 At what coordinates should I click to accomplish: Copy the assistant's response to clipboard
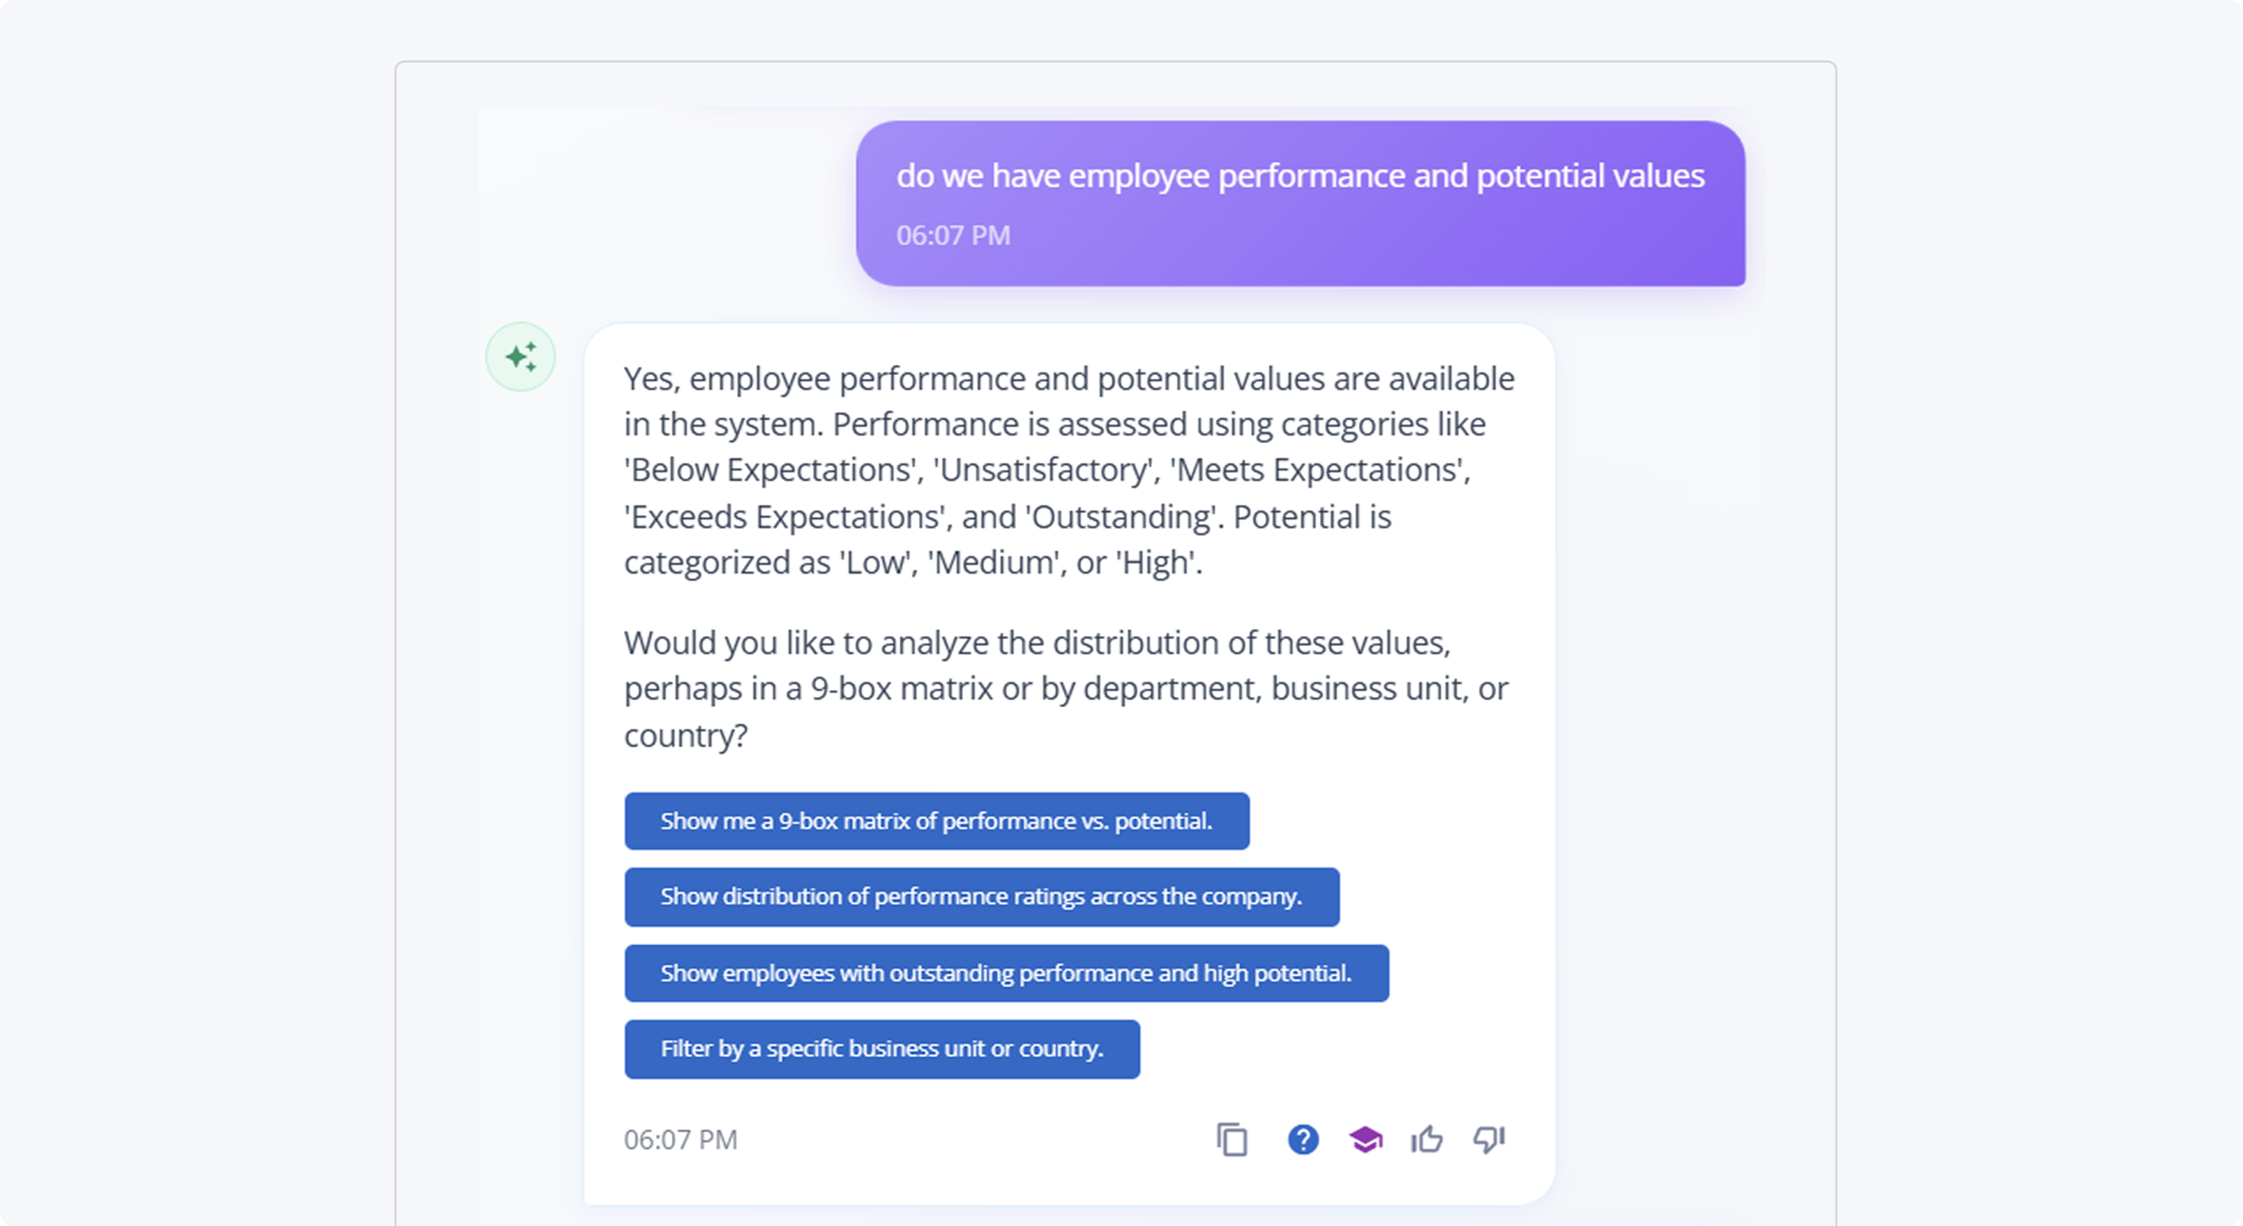pyautogui.click(x=1232, y=1140)
